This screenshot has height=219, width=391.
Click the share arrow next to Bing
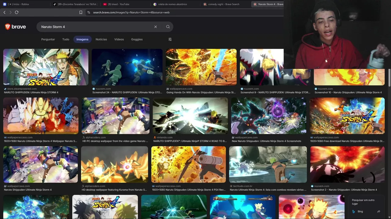[379, 211]
